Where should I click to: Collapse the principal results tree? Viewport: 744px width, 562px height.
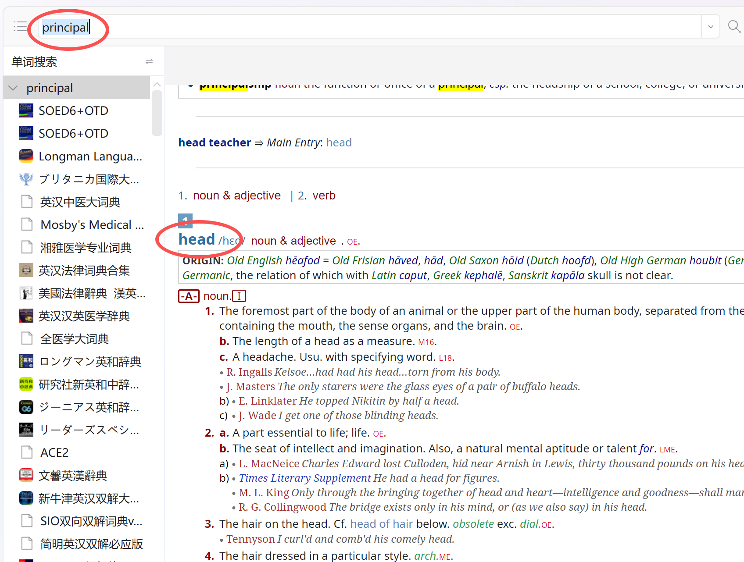click(x=13, y=88)
